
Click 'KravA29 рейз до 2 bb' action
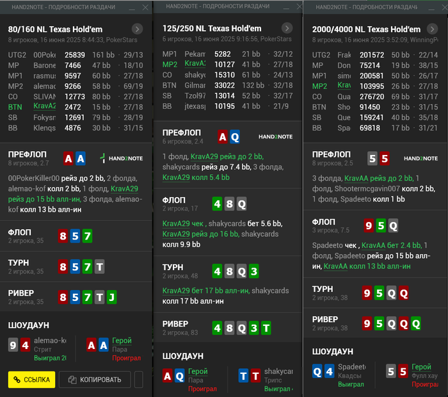click(x=227, y=157)
